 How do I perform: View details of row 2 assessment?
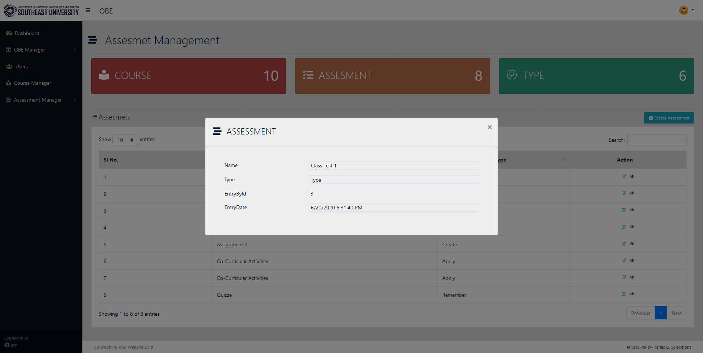click(x=632, y=193)
